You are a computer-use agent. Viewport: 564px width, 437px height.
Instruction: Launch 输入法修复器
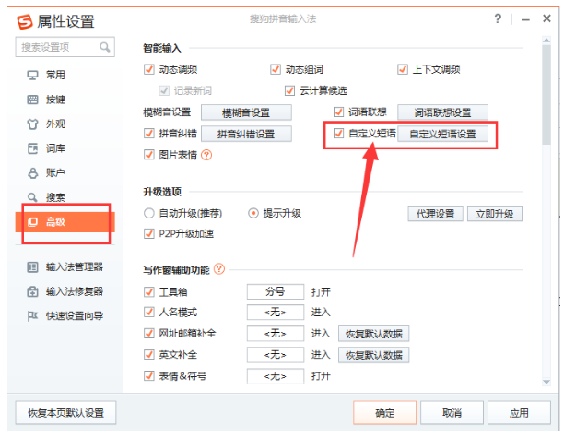tap(65, 291)
